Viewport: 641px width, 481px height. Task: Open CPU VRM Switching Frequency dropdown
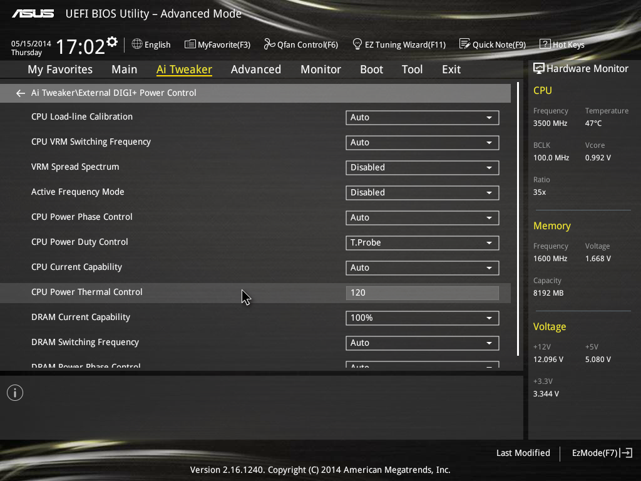423,142
